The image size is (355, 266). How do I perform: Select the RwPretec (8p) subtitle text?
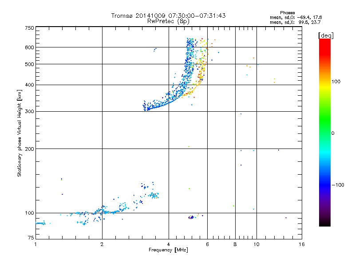168,21
